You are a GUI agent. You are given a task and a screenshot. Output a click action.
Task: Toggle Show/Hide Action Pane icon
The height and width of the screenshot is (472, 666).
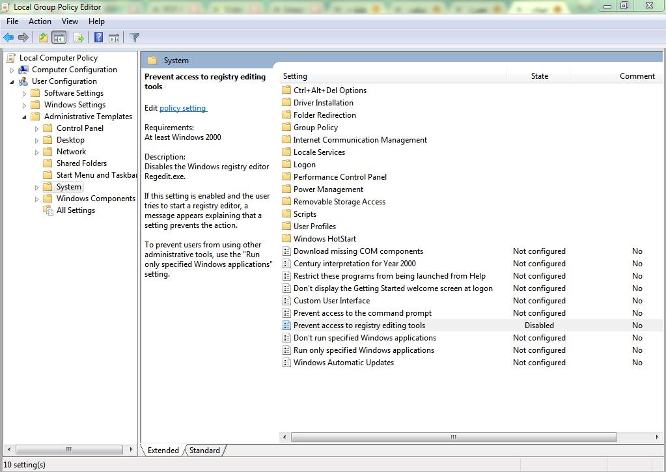pyautogui.click(x=114, y=38)
